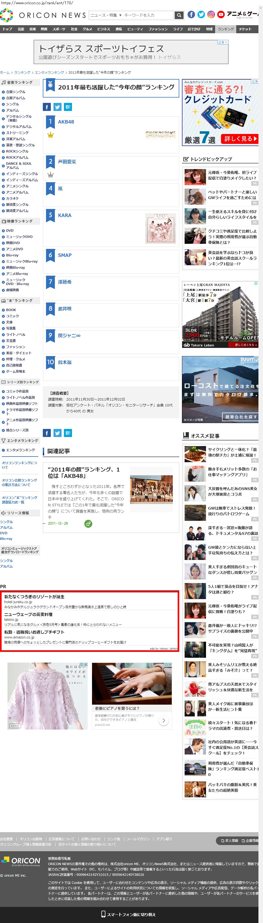263x923 pixels.
Task: Open the お問い合わせ footer link
Action: [x=91, y=839]
